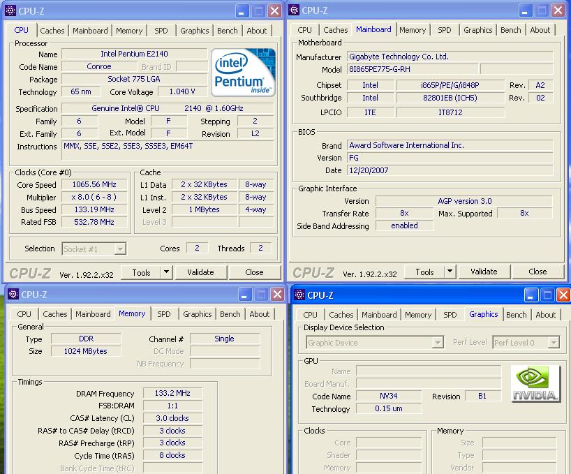Click the NVIDIA logo in Graphics window

(535, 384)
